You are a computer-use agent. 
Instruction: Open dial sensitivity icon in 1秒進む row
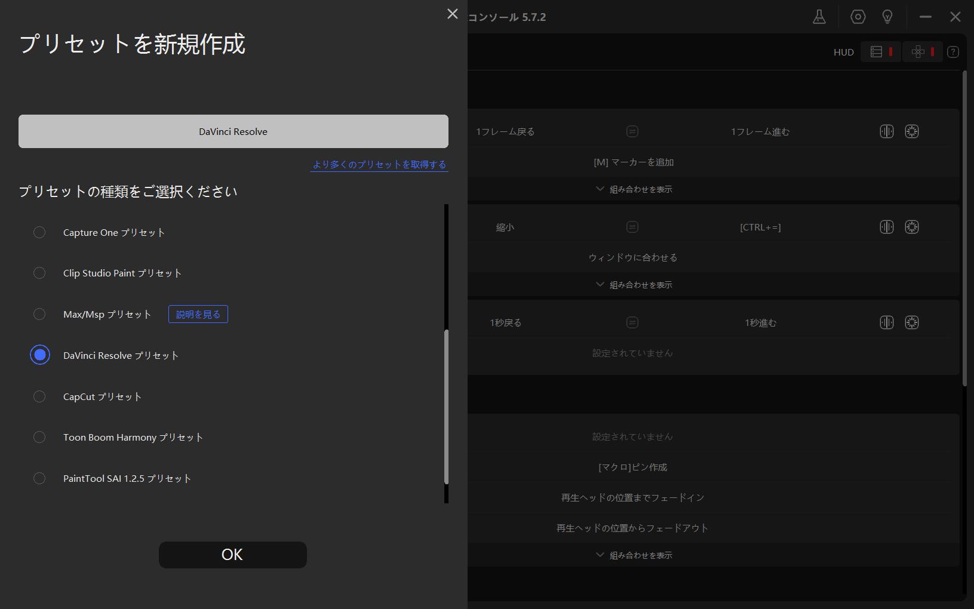(x=912, y=322)
